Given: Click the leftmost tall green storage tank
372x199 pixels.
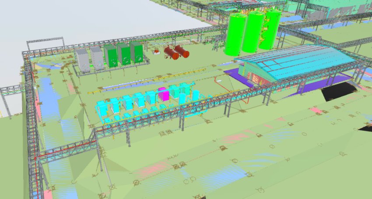Looking at the screenshot, I should click(235, 35).
